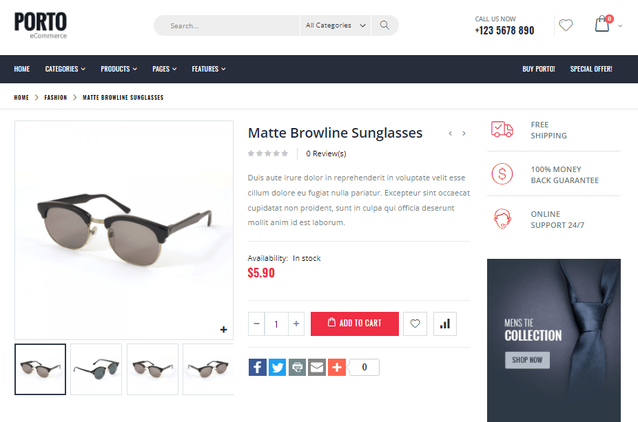Click the orange plus more-share icon
638x422 pixels.
tap(337, 367)
